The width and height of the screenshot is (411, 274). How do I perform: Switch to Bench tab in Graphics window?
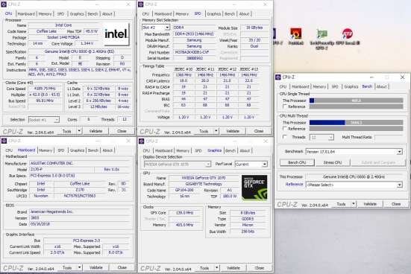(x=230, y=150)
